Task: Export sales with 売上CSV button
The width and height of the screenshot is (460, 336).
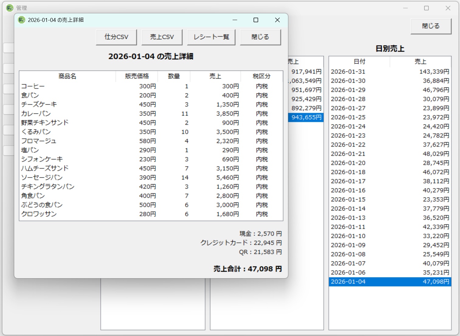Action: (x=162, y=37)
